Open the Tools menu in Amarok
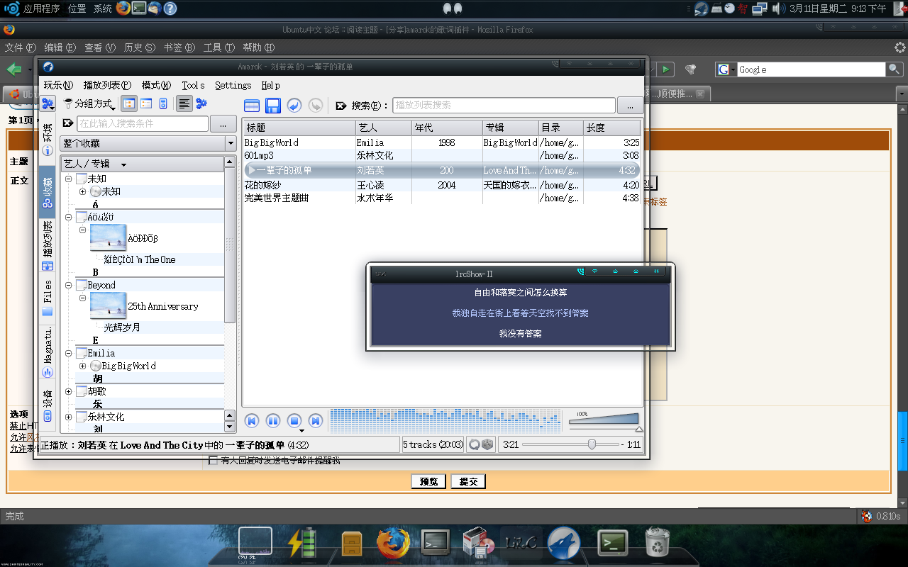Image resolution: width=908 pixels, height=567 pixels. [x=193, y=85]
